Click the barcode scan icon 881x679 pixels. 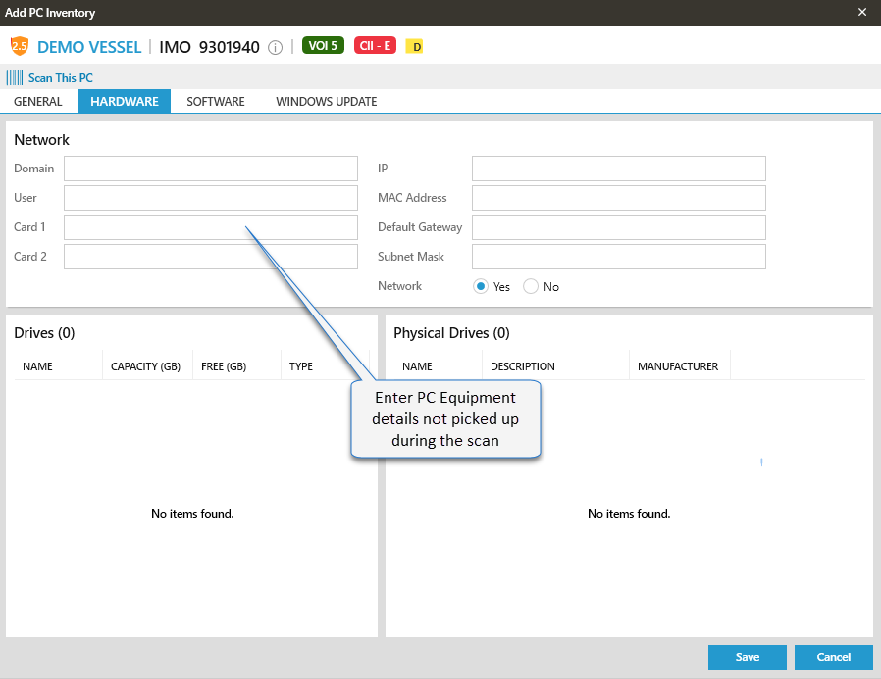15,77
